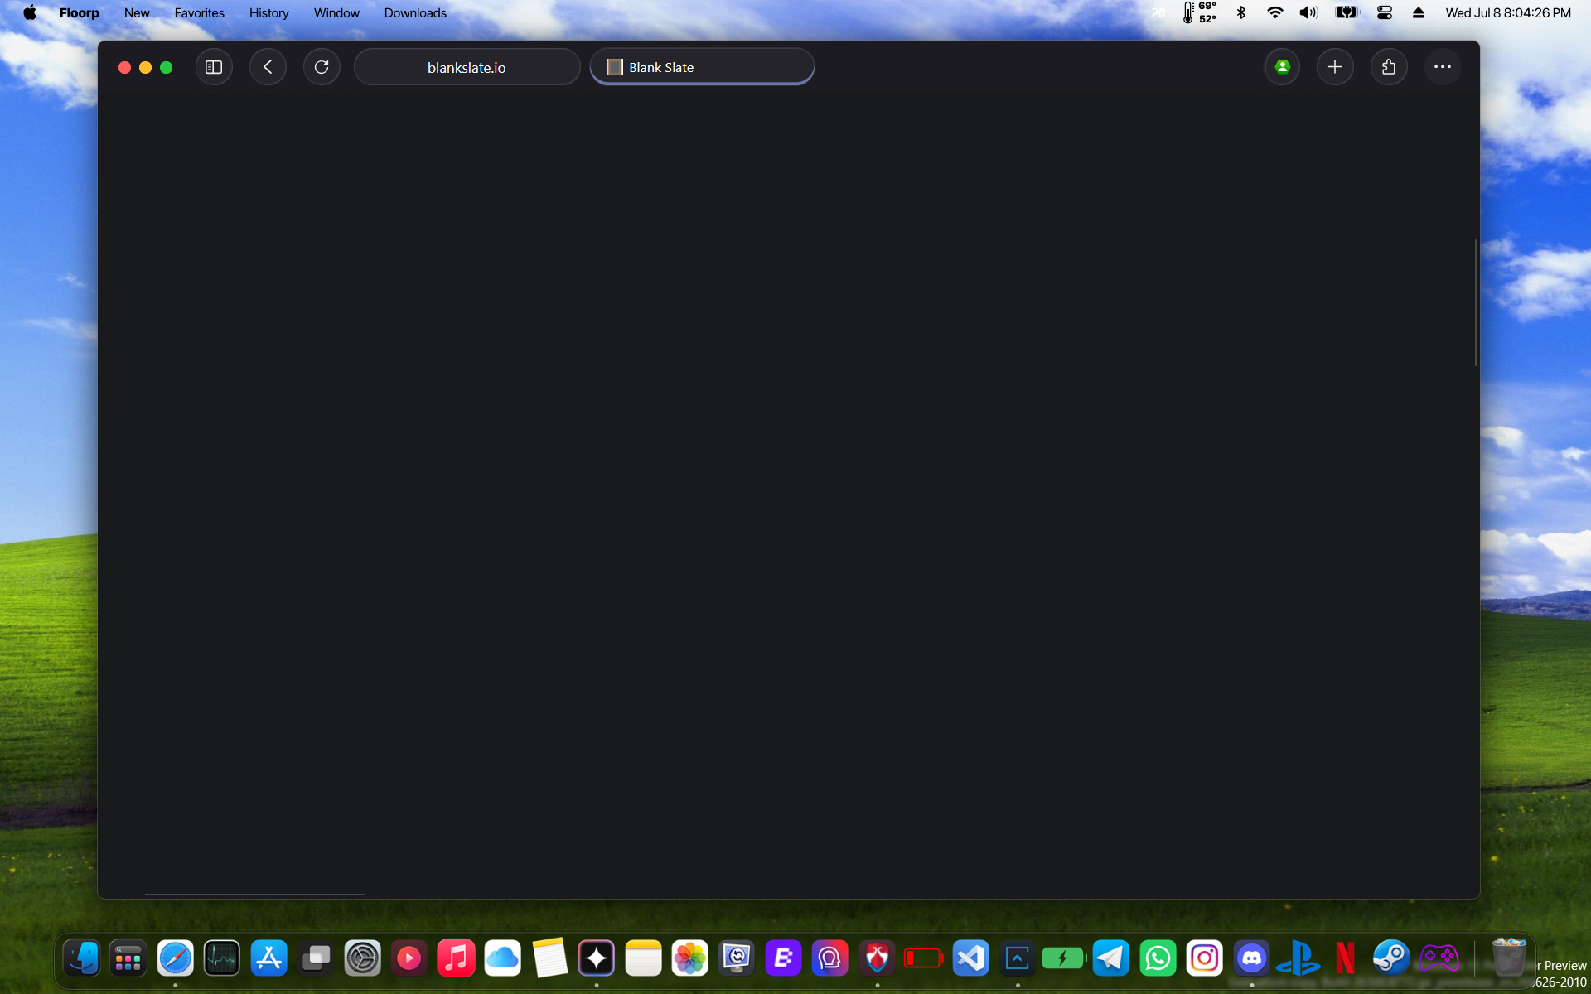Screen dimensions: 1591x994
Task: Open Launchpad from the Dock
Action: pyautogui.click(x=128, y=958)
